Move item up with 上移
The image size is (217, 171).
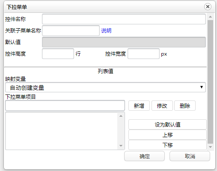[x=167, y=135]
